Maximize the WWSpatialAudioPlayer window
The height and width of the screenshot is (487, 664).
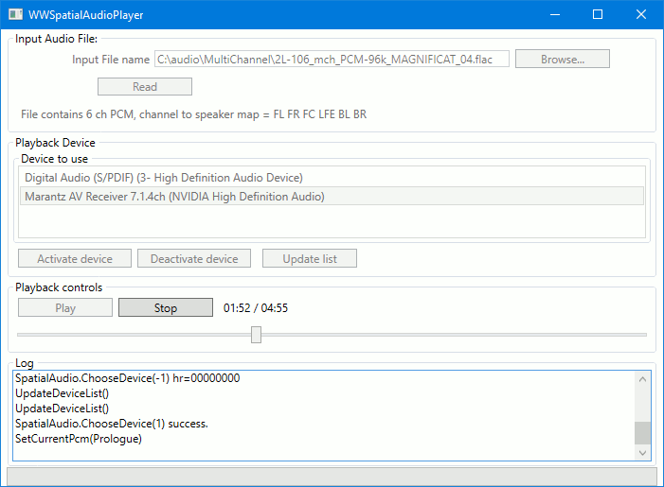click(x=598, y=15)
